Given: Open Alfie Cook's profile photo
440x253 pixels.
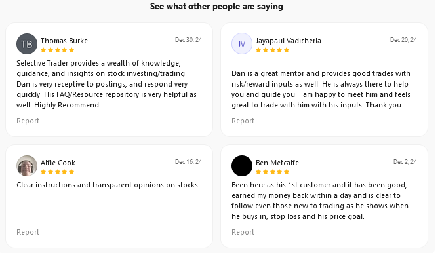Looking at the screenshot, I should [27, 166].
